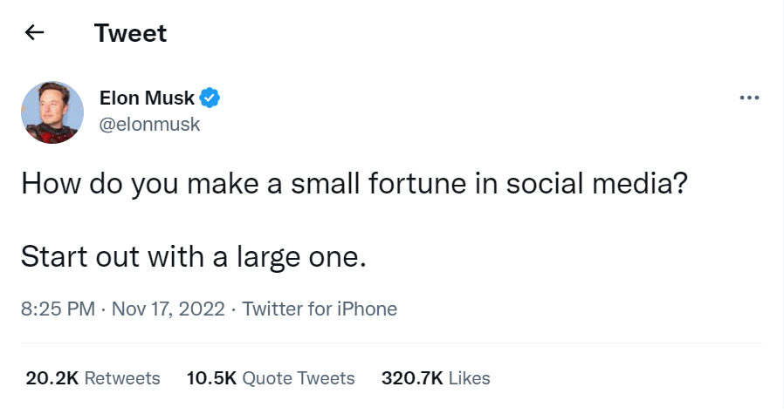This screenshot has width=784, height=414.
Task: Open the three-dot more options menu
Action: tap(748, 97)
